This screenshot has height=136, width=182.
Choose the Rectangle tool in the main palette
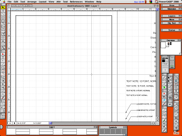(3, 18)
